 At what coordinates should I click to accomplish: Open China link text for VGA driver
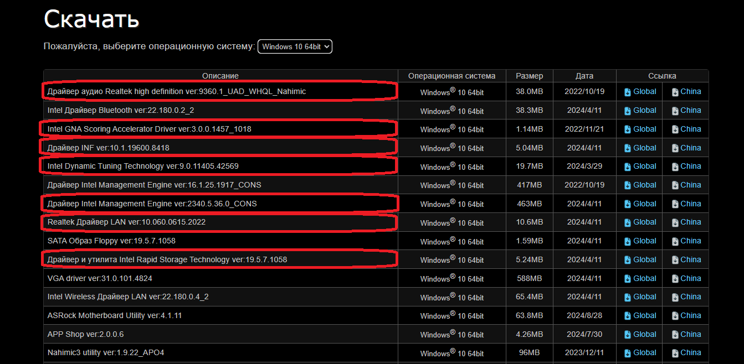point(691,278)
